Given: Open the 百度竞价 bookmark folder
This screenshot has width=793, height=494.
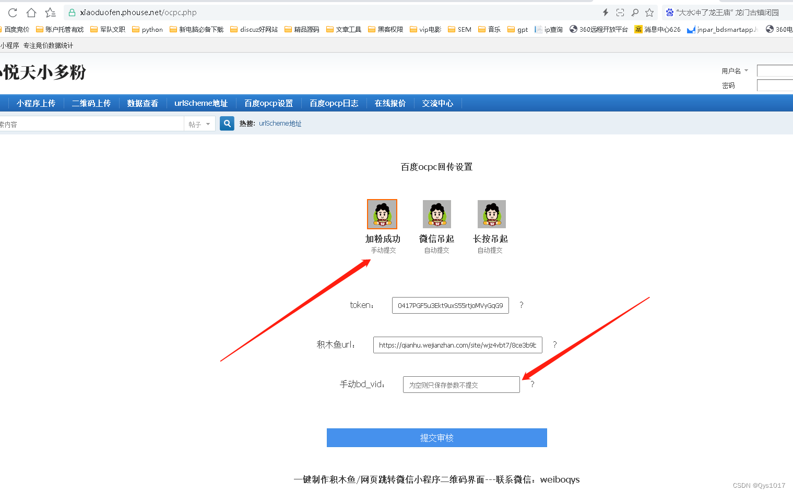Looking at the screenshot, I should (x=14, y=30).
